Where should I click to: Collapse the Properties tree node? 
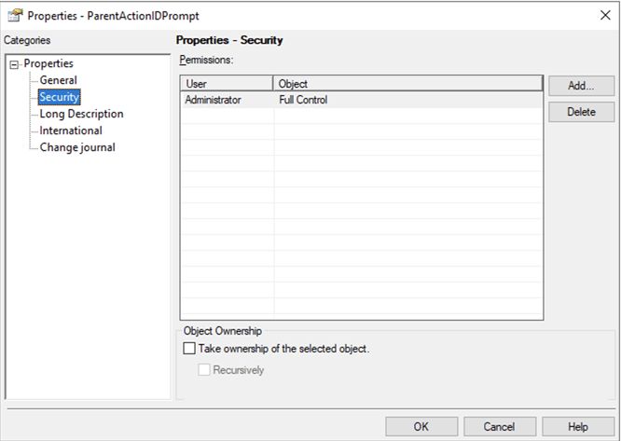pyautogui.click(x=14, y=64)
